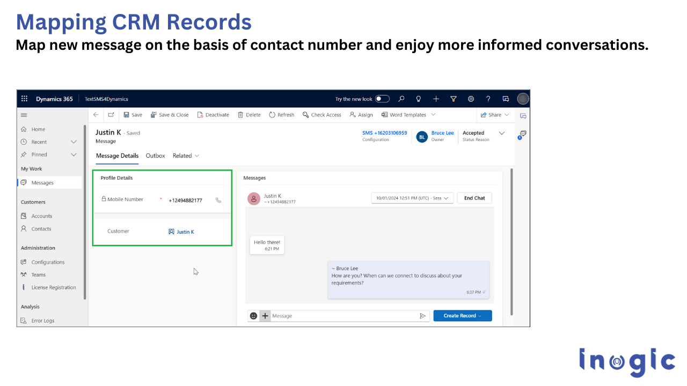The width and height of the screenshot is (687, 386).
Task: Click the plus attachment icon in message box
Action: coord(265,316)
